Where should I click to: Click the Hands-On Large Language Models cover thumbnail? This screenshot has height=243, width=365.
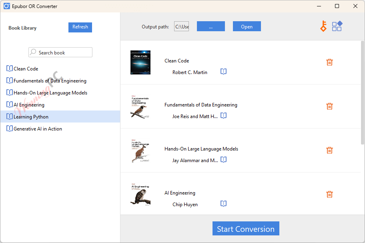(140, 151)
